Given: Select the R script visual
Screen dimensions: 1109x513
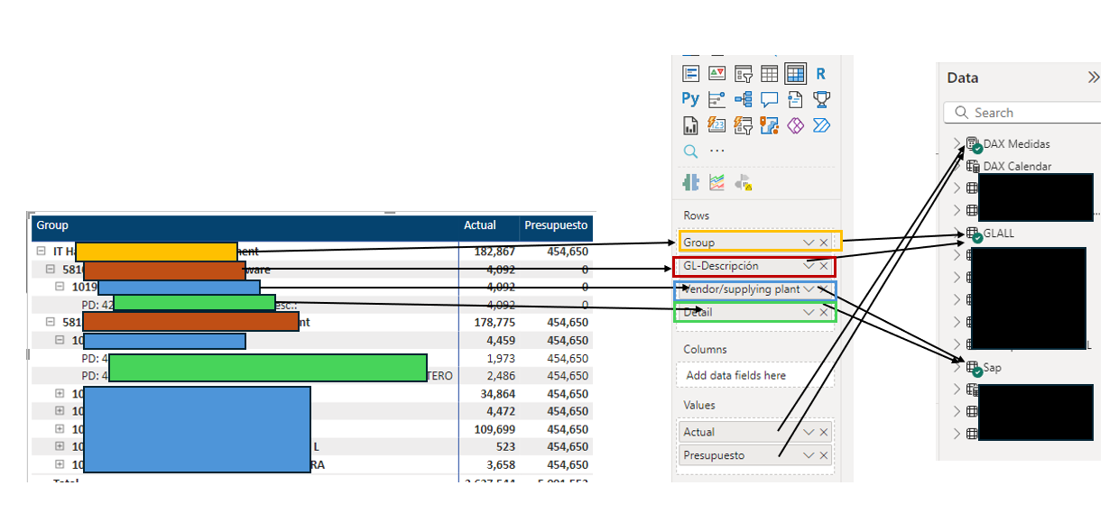Looking at the screenshot, I should click(821, 74).
